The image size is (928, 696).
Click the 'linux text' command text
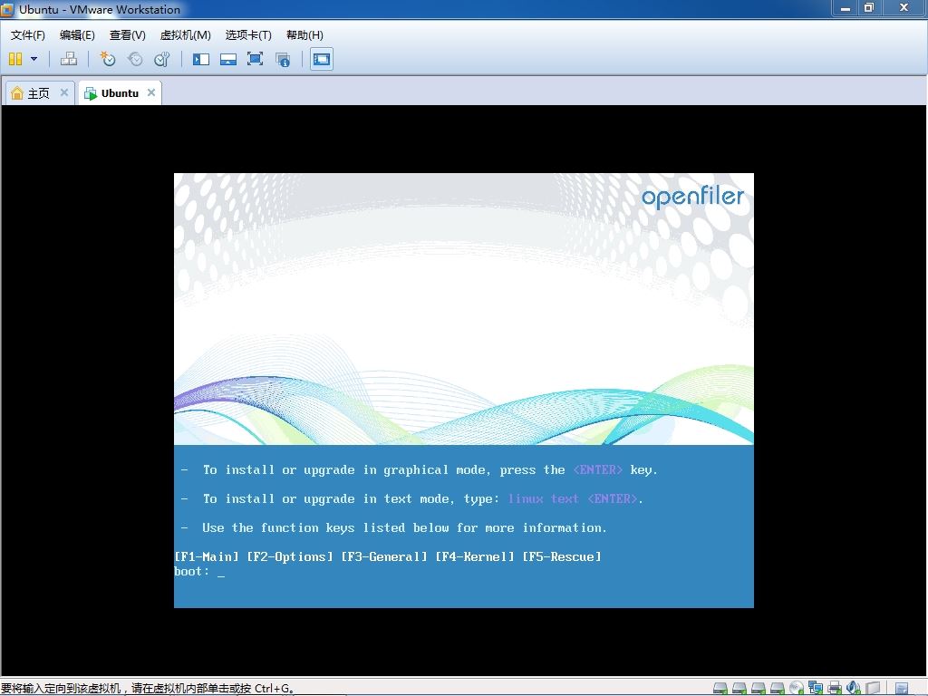(544, 499)
